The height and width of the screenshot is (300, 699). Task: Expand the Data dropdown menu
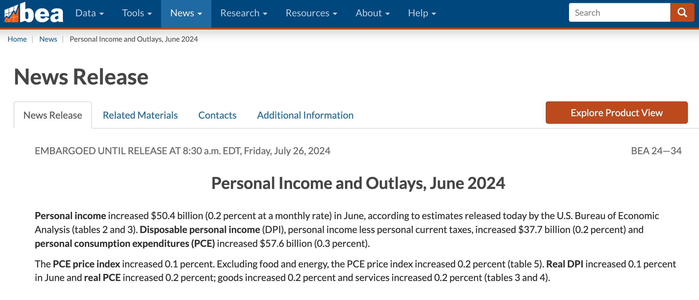tap(89, 13)
